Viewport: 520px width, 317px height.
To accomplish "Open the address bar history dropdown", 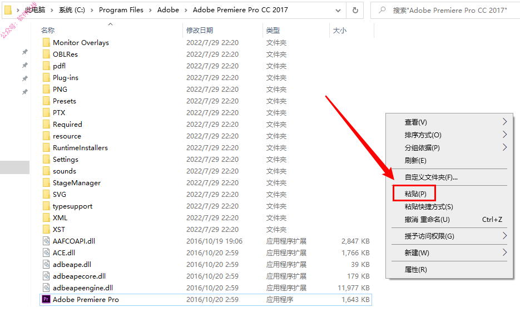I will click(x=338, y=10).
